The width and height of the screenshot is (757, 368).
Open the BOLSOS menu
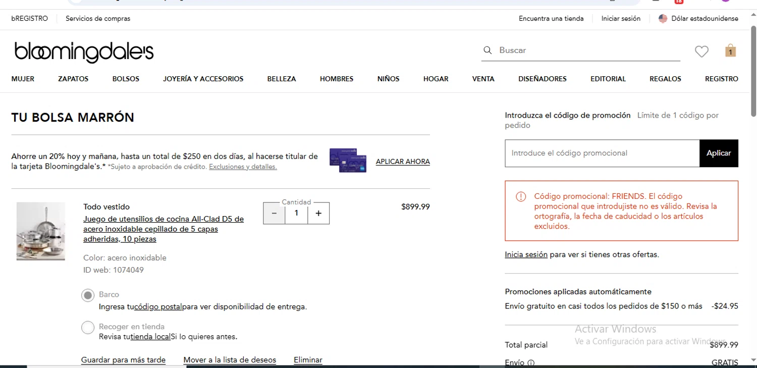[126, 79]
